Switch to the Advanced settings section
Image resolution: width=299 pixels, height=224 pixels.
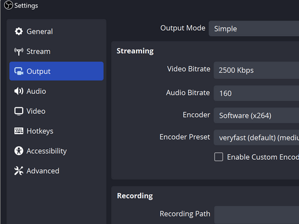[x=57, y=171]
